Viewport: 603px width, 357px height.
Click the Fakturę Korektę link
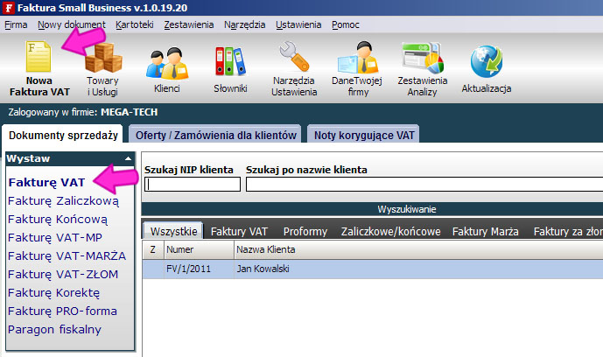(54, 293)
